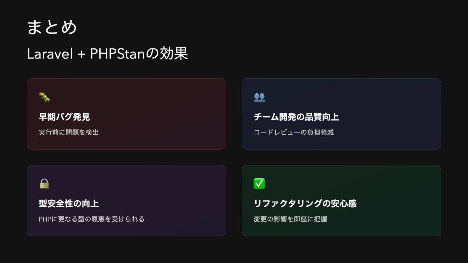Click the まとめ slide title
The width and height of the screenshot is (468, 263).
52,27
